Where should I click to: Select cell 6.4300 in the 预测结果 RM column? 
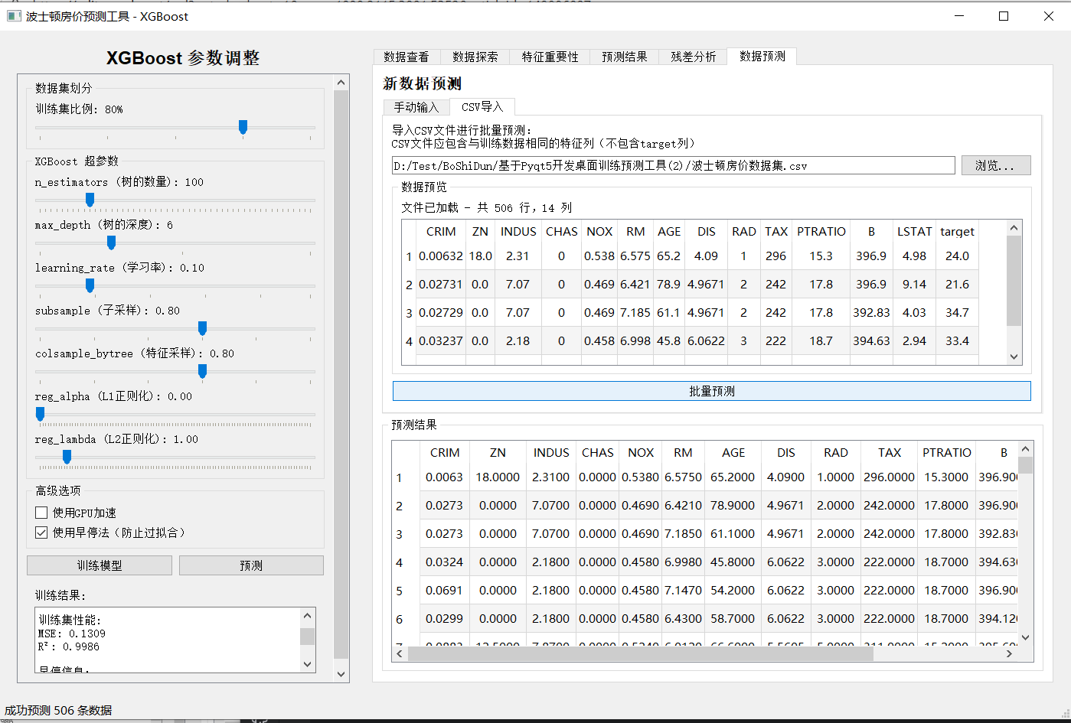(x=684, y=619)
